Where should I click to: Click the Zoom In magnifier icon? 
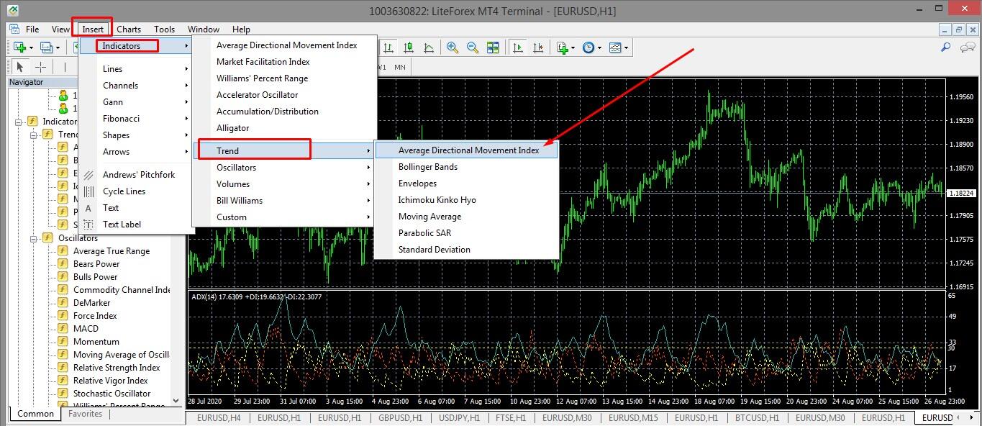click(453, 47)
